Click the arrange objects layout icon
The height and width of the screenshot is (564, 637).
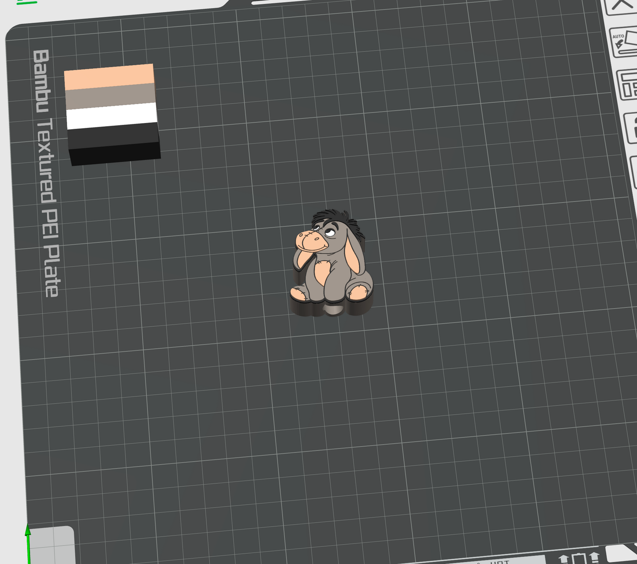628,85
